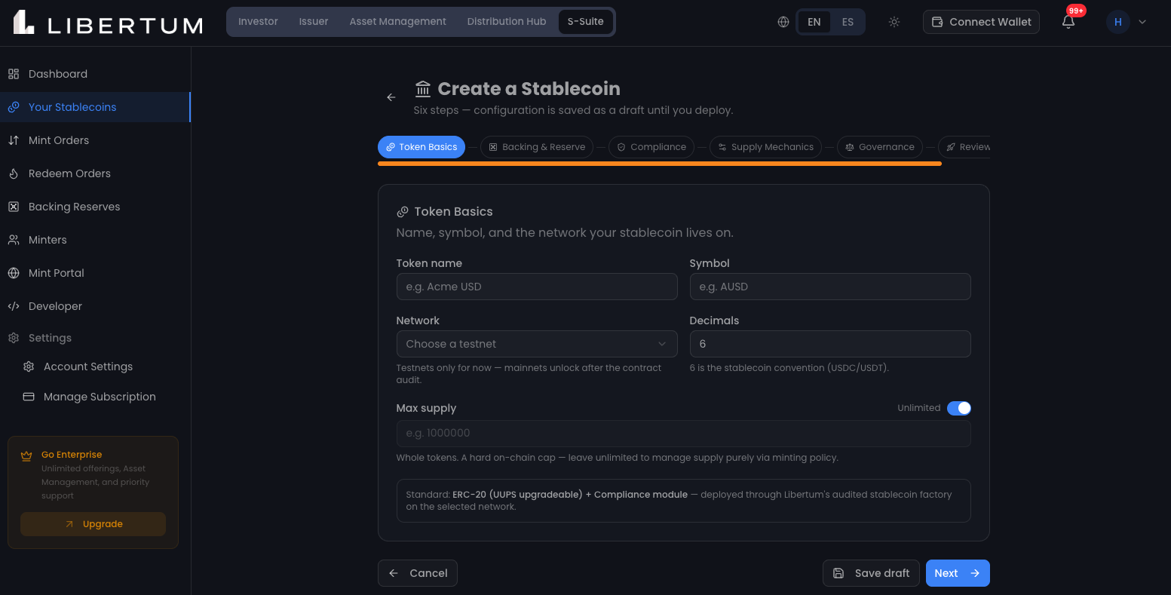This screenshot has height=595, width=1171.
Task: Click the Cancel button
Action: point(418,573)
